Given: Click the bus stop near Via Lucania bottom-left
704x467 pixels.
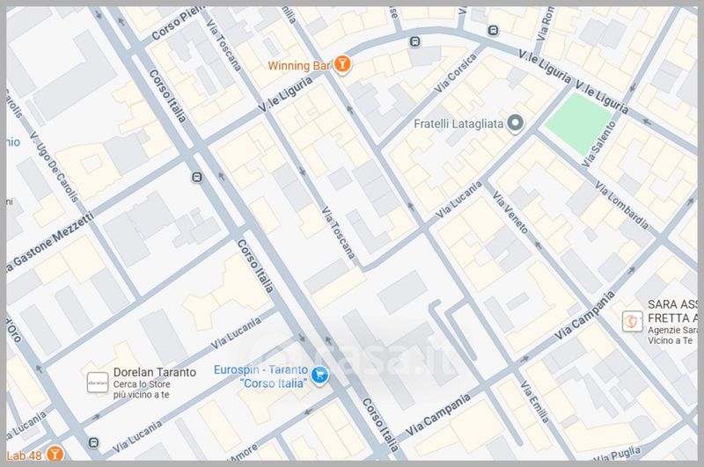Looking at the screenshot, I should coord(93,442).
